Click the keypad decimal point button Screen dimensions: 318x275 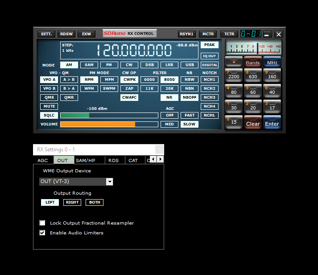tap(234, 62)
